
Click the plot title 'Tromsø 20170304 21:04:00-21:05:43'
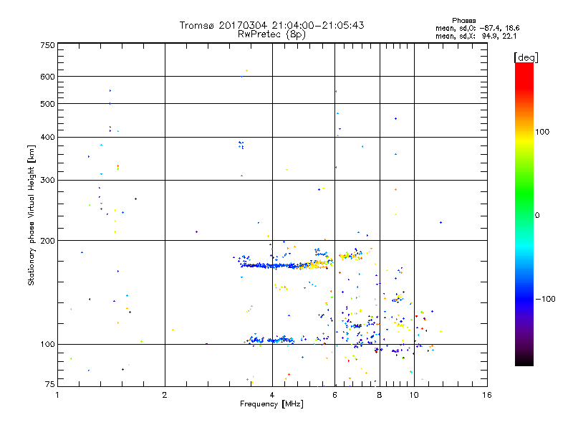[x=271, y=25]
